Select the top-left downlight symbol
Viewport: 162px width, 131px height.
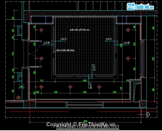tap(41, 30)
